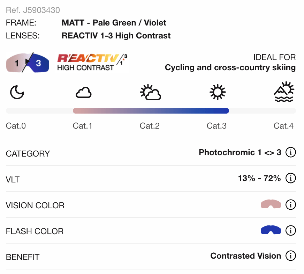Click the partly cloudy sun icon

pos(150,93)
